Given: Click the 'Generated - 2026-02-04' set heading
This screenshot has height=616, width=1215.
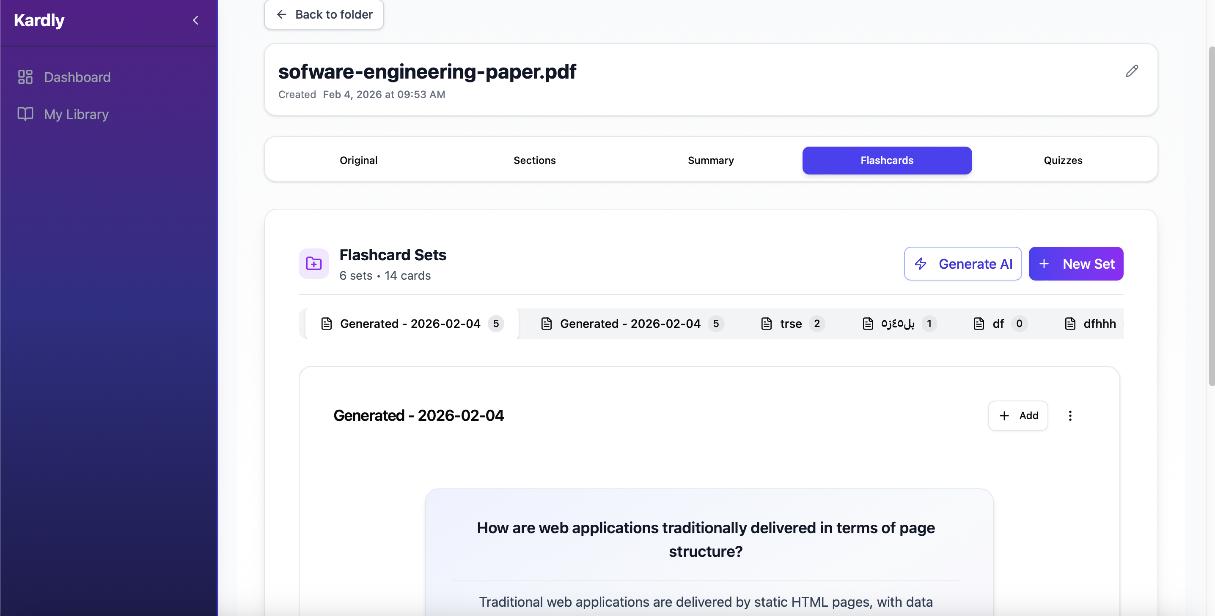Looking at the screenshot, I should tap(418, 415).
